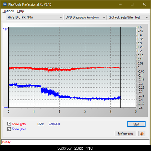Open the Preferences button
151x151 pixels.
(x=125, y=134)
